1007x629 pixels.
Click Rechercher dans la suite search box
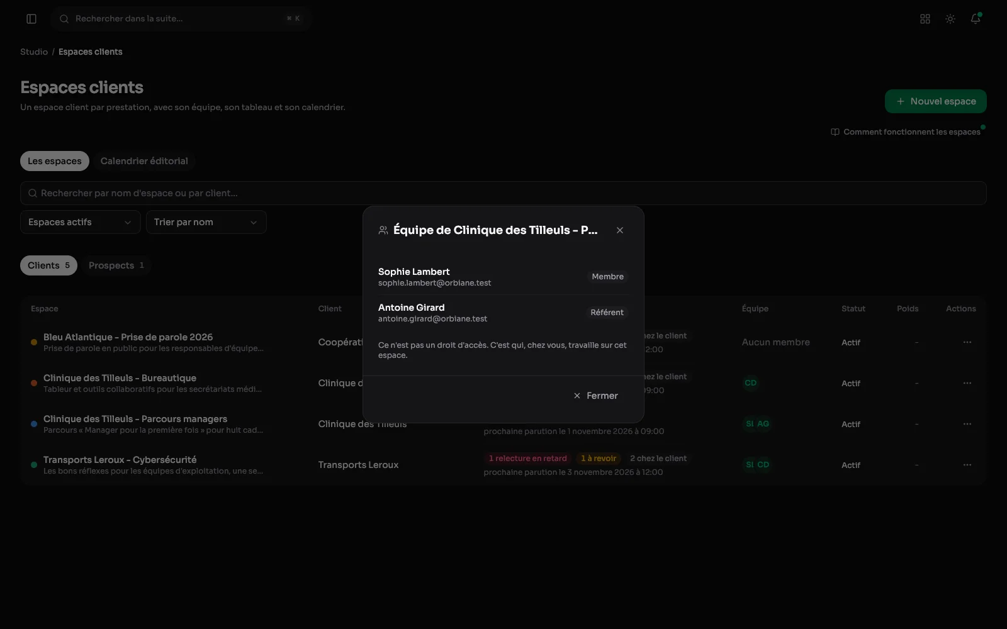click(x=181, y=19)
